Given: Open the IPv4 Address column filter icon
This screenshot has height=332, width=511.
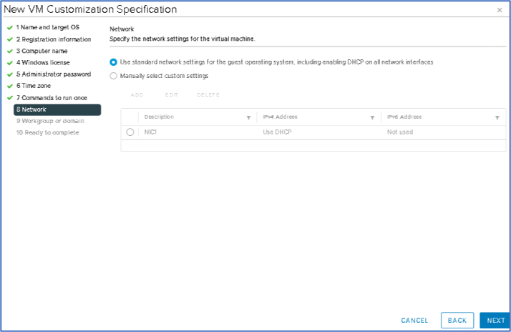Looking at the screenshot, I should point(373,117).
